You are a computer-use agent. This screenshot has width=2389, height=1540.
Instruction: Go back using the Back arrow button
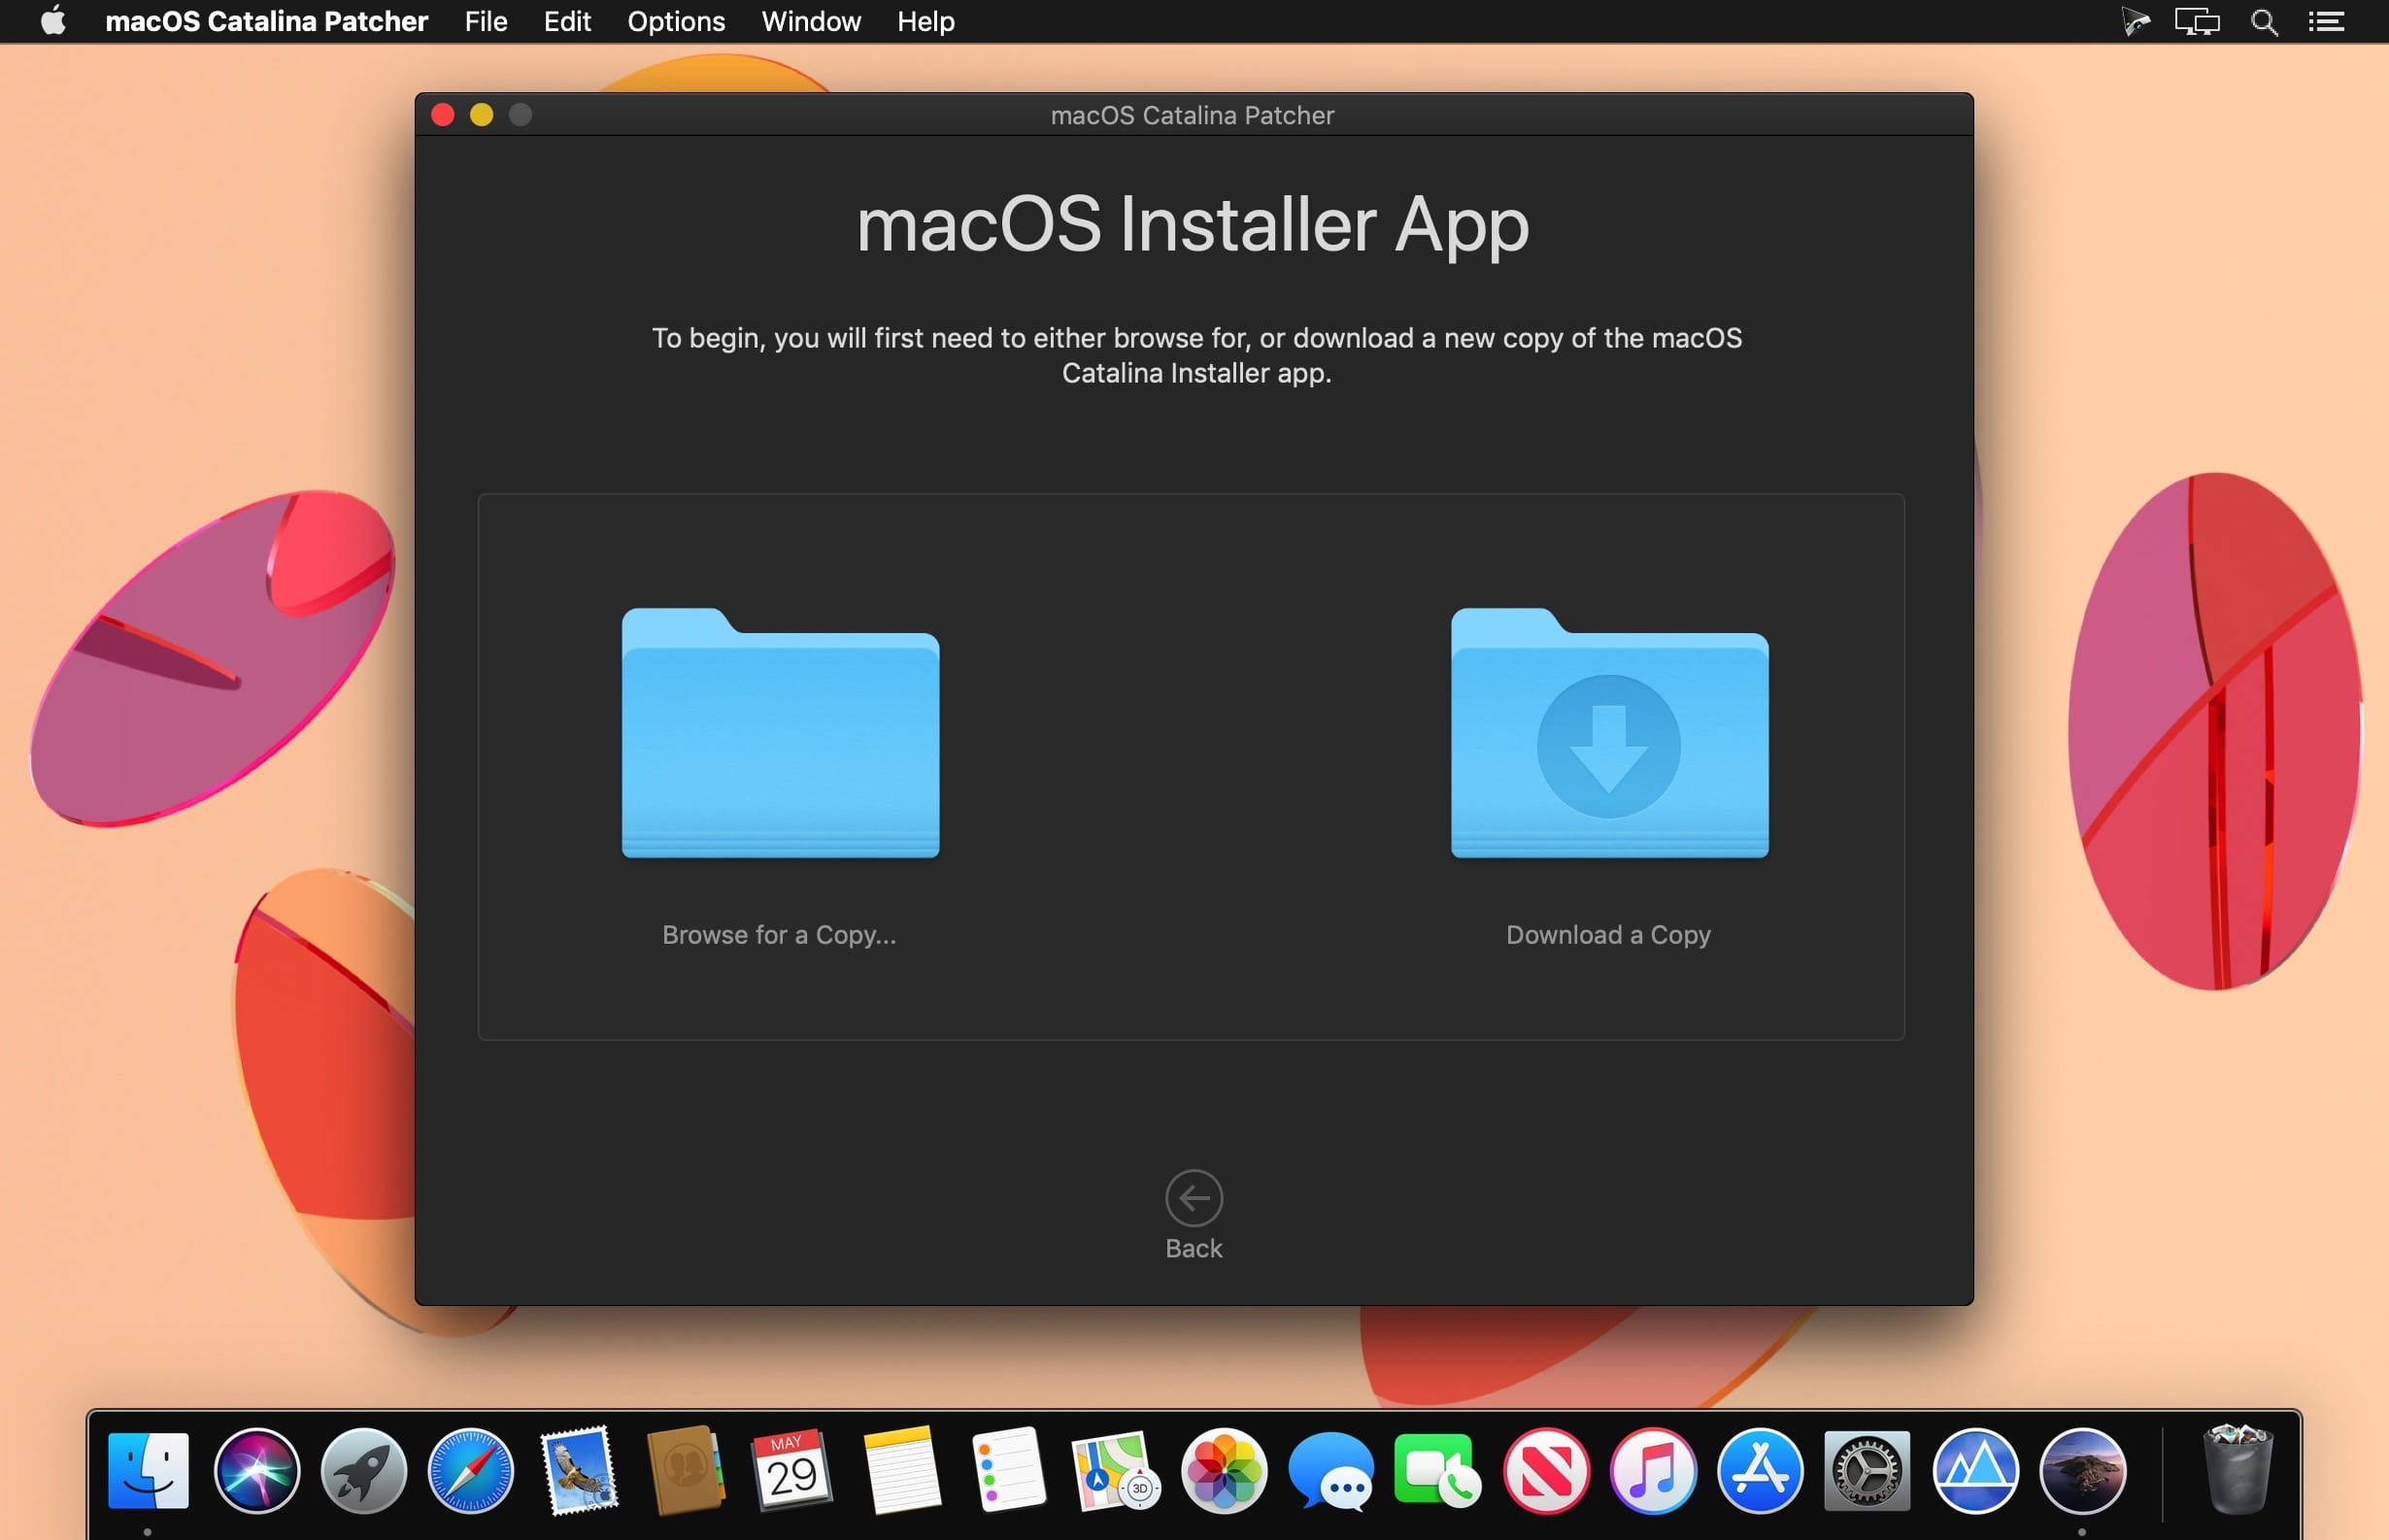point(1194,1197)
